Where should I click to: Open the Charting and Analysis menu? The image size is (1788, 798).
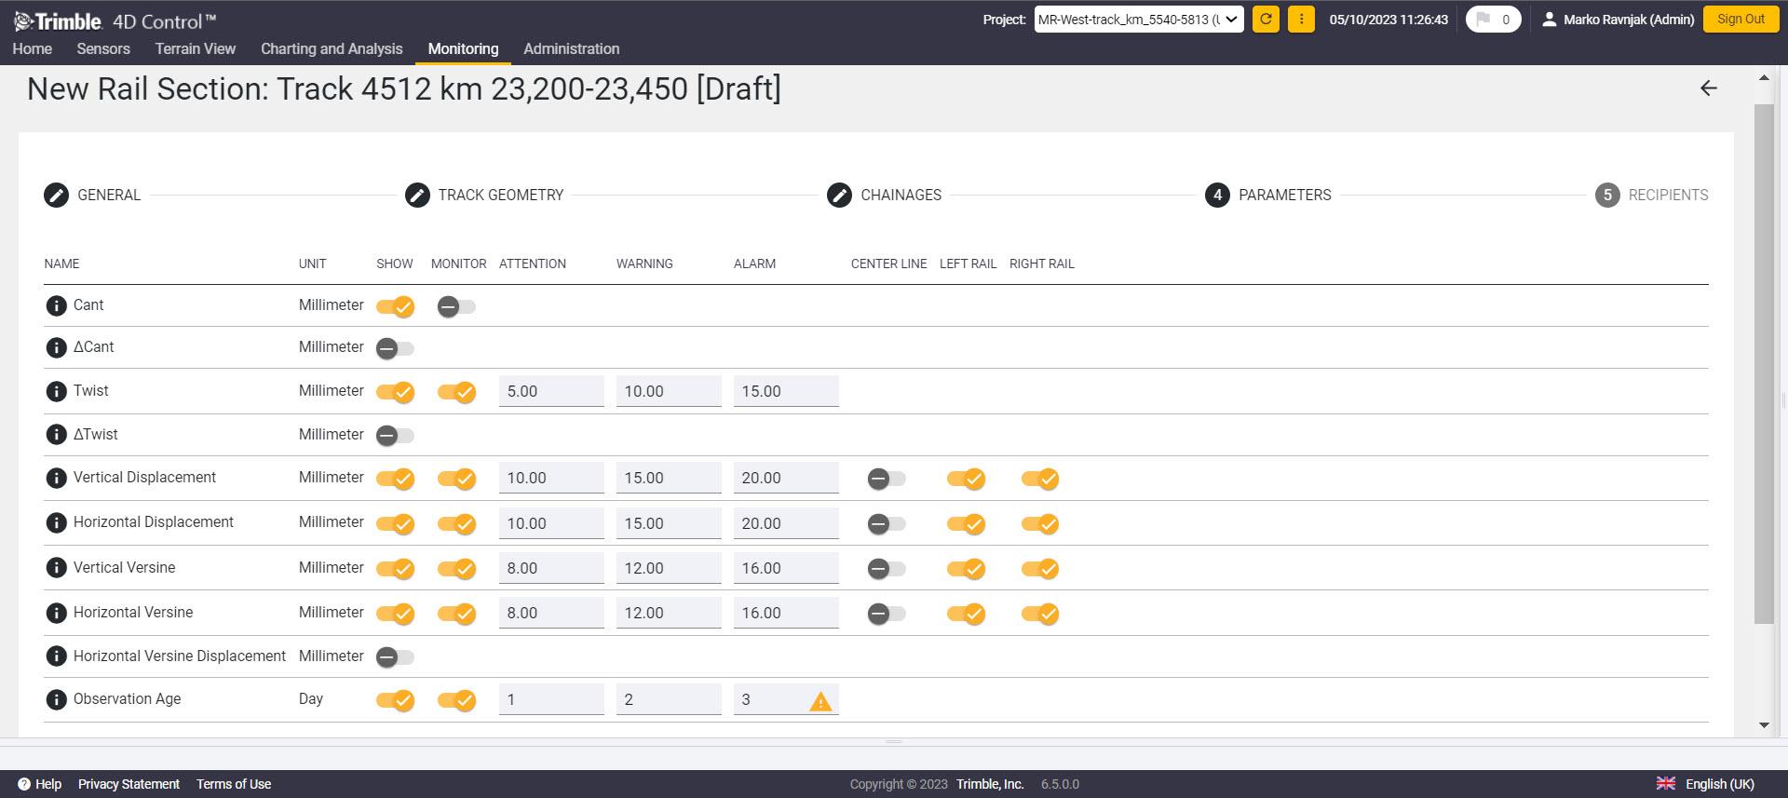[332, 49]
